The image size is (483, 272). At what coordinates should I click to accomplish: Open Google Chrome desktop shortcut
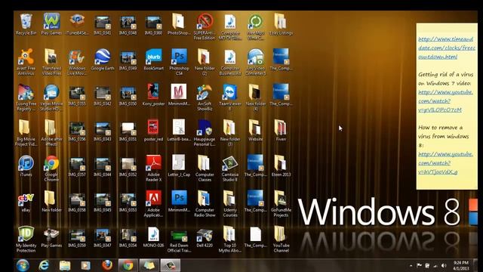[x=51, y=168]
